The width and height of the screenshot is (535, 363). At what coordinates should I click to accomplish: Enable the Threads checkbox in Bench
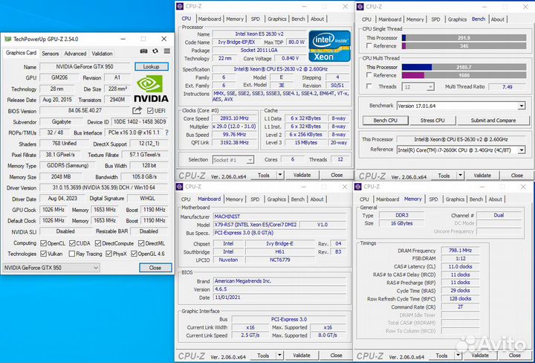[x=369, y=86]
